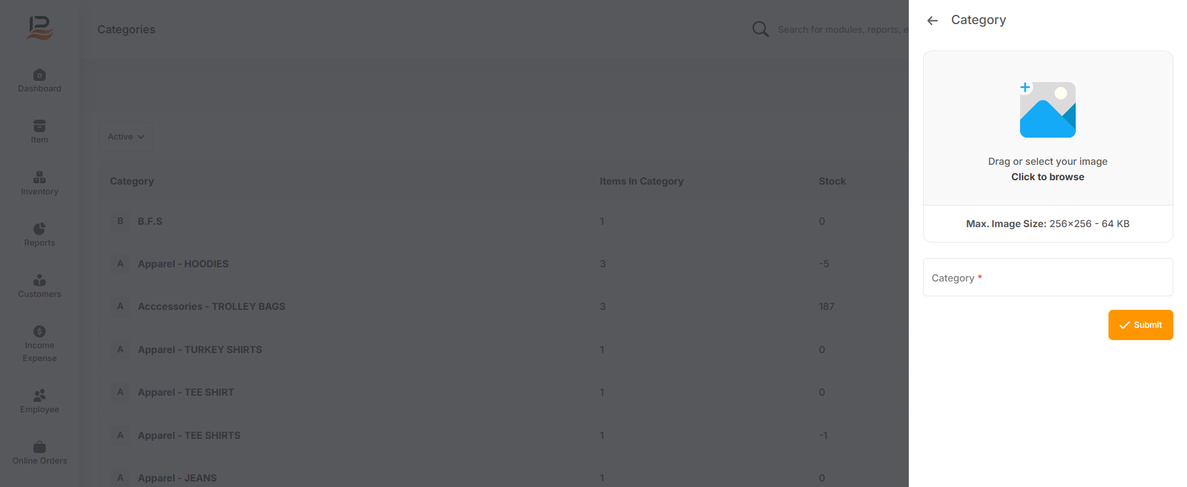Click the Categories page title

[126, 30]
